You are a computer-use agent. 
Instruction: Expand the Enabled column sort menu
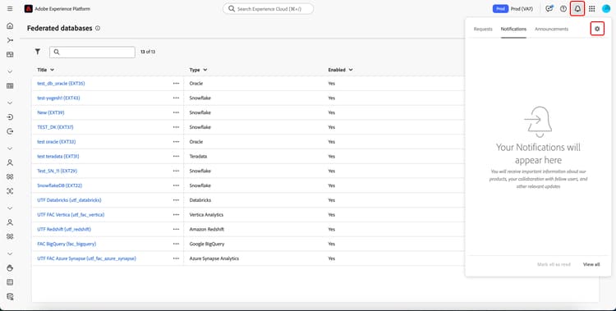coord(340,70)
